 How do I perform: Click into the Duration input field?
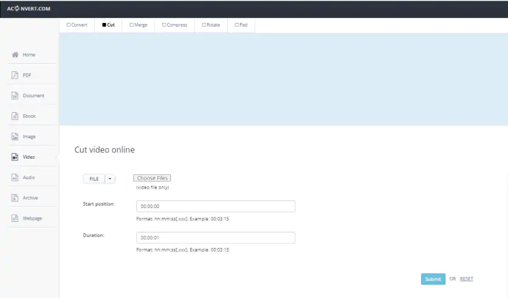(x=215, y=238)
